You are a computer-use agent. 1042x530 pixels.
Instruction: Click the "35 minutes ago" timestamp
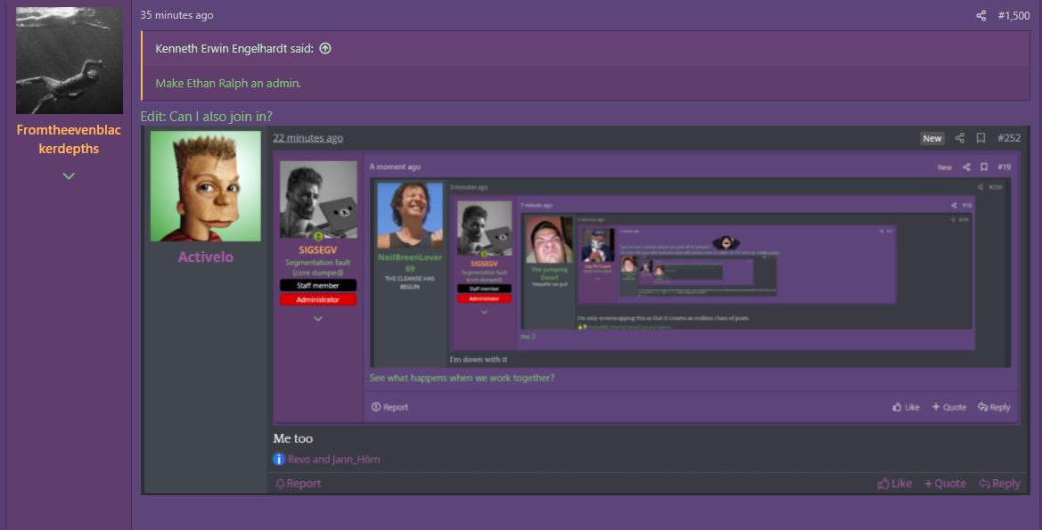pos(176,14)
